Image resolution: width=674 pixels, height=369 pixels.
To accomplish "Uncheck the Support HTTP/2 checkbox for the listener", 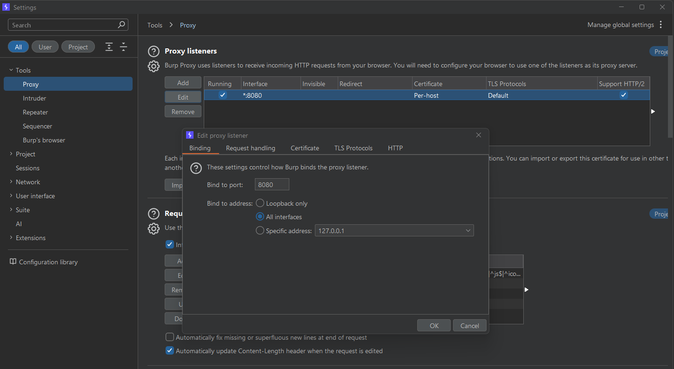I will [624, 95].
